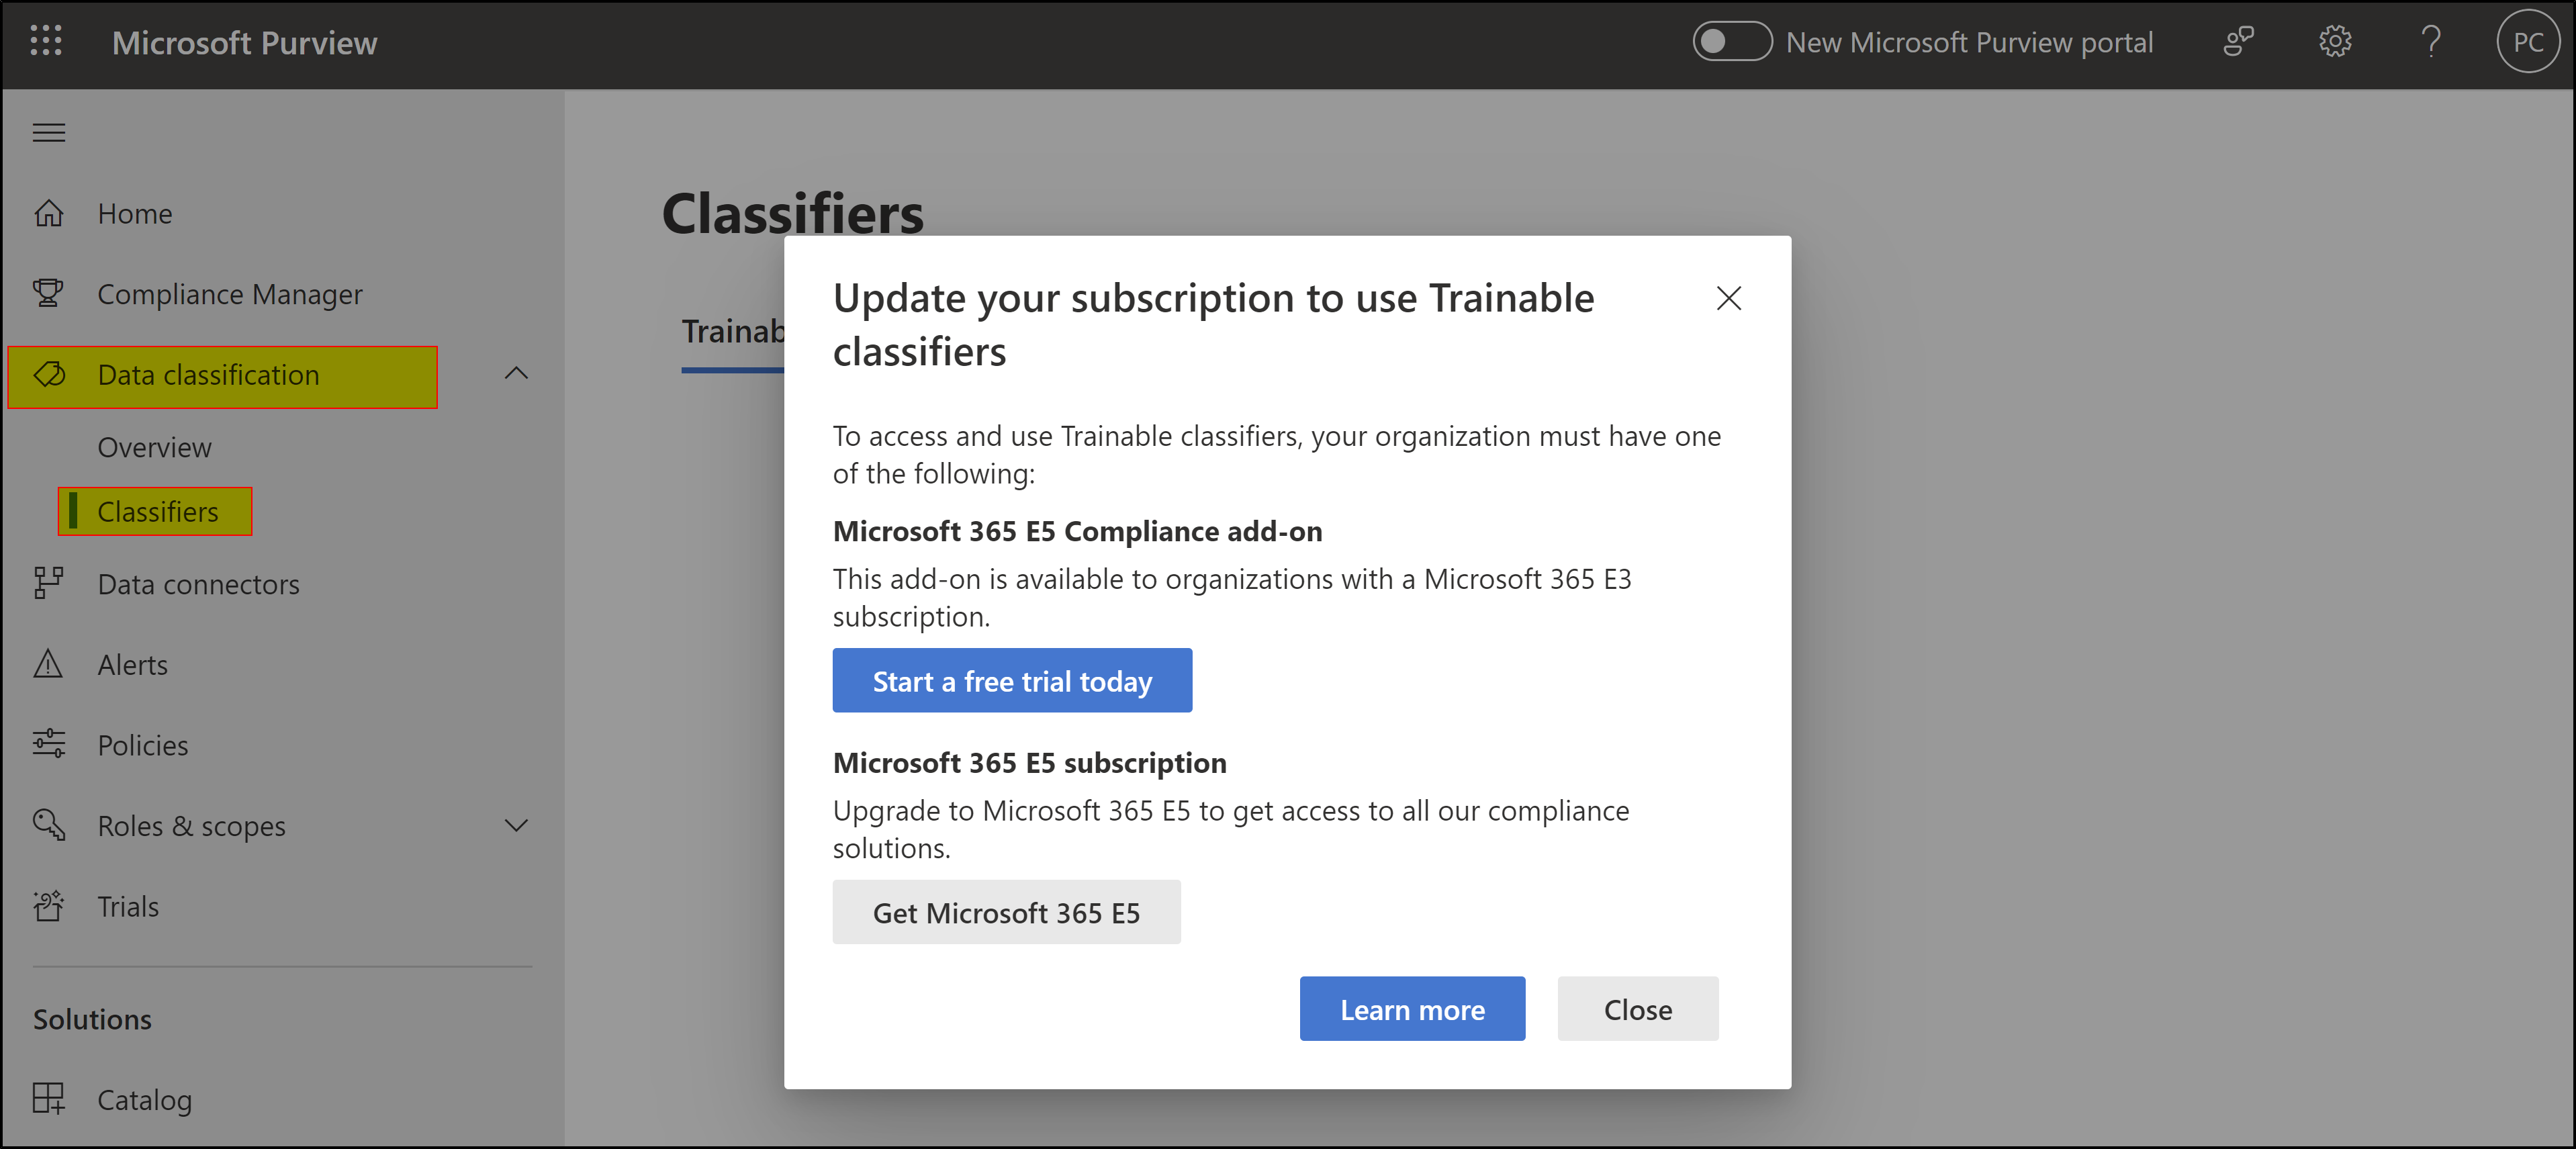Select Classifiers under Data classification
Image resolution: width=2576 pixels, height=1149 pixels.
pyautogui.click(x=157, y=511)
